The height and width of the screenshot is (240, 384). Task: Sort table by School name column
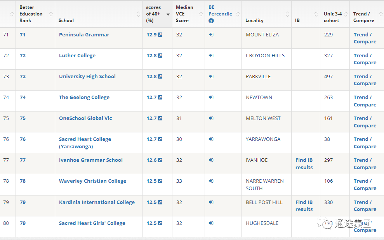click(138, 14)
